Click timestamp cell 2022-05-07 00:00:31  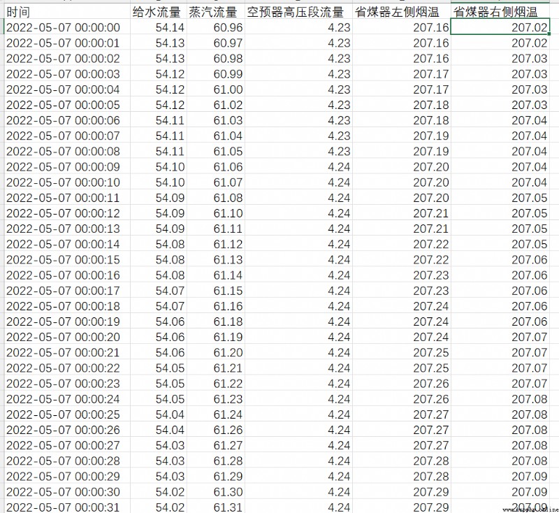click(x=67, y=507)
